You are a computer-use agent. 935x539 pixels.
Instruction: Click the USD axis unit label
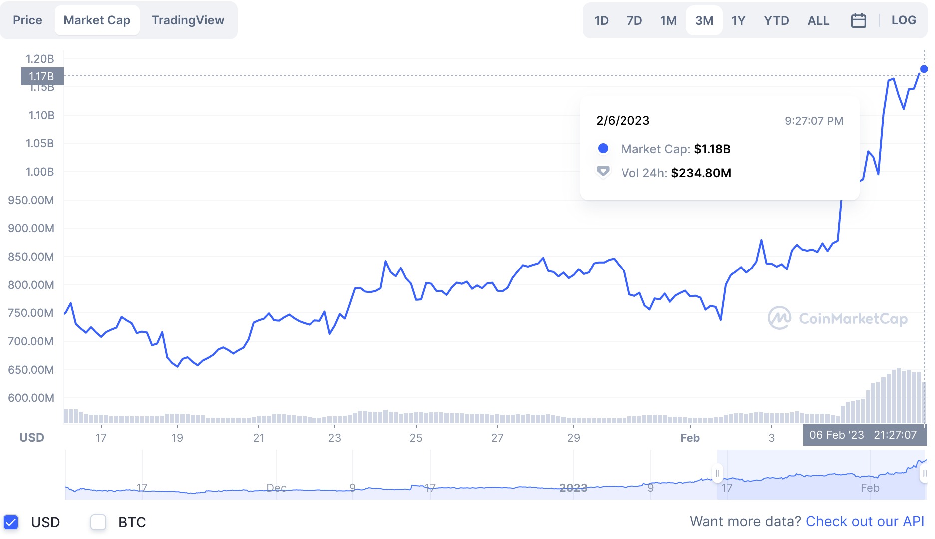click(x=31, y=438)
